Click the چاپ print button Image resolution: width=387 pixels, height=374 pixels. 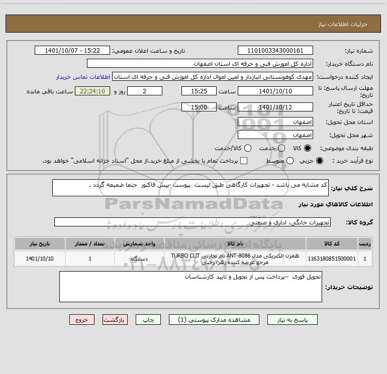pos(148,320)
